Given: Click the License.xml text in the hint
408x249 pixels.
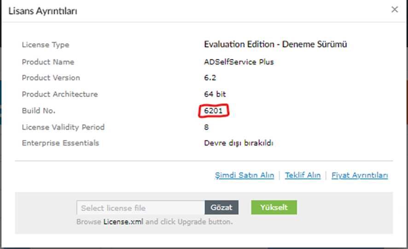Looking at the screenshot, I should point(123,222).
